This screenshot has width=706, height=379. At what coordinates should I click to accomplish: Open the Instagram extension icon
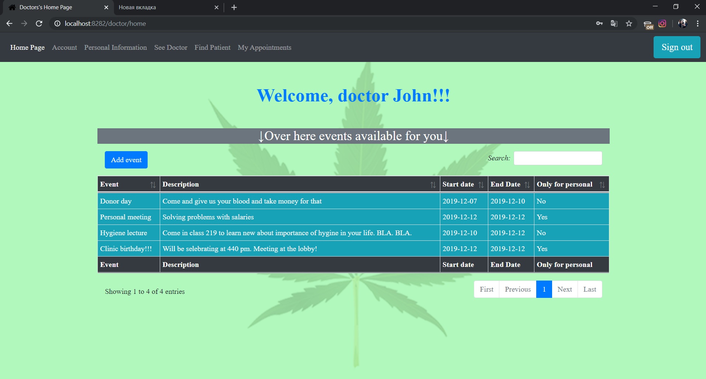[x=662, y=24]
